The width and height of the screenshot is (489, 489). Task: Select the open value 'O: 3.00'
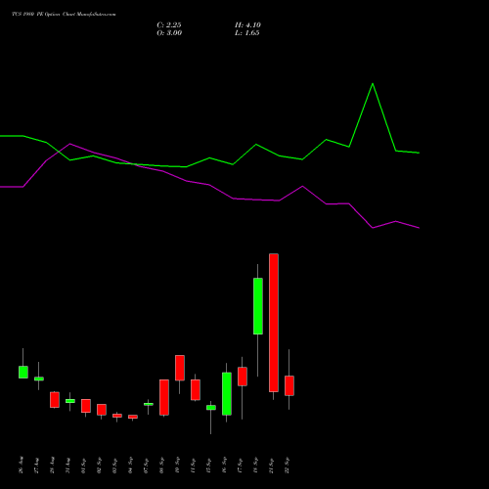click(x=169, y=33)
